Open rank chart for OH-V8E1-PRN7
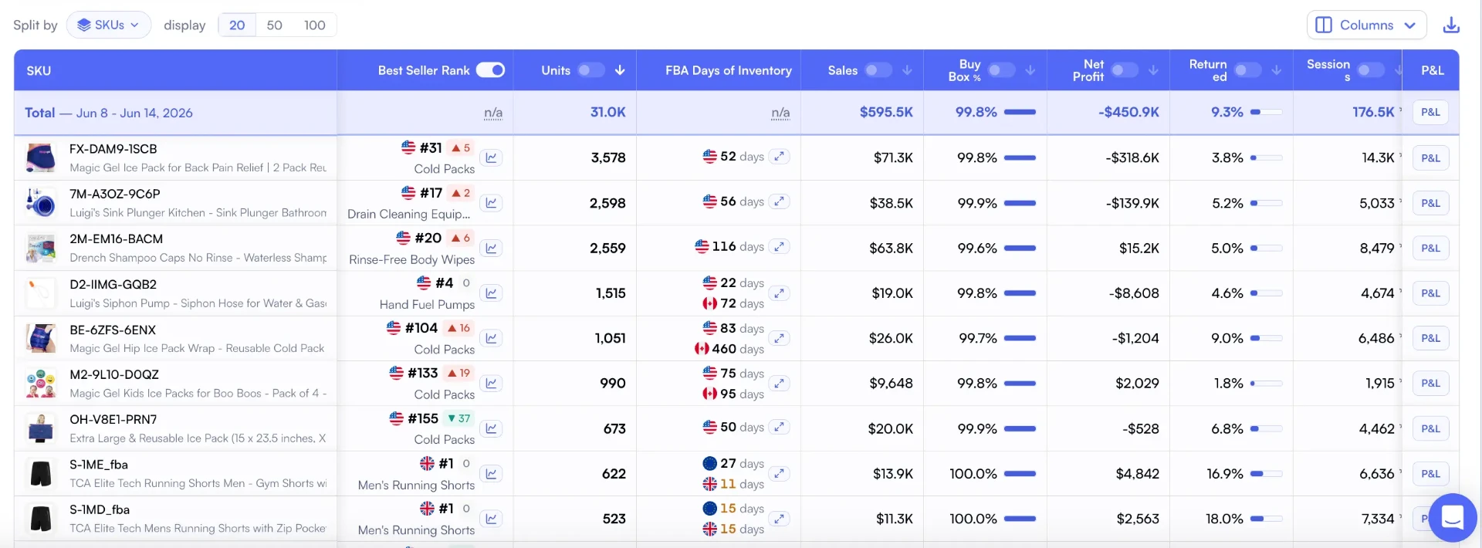1482x548 pixels. (x=492, y=428)
